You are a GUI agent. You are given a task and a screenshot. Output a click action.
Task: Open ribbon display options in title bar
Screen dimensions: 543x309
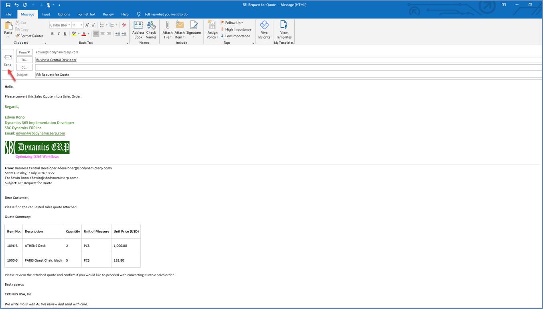pyautogui.click(x=504, y=5)
